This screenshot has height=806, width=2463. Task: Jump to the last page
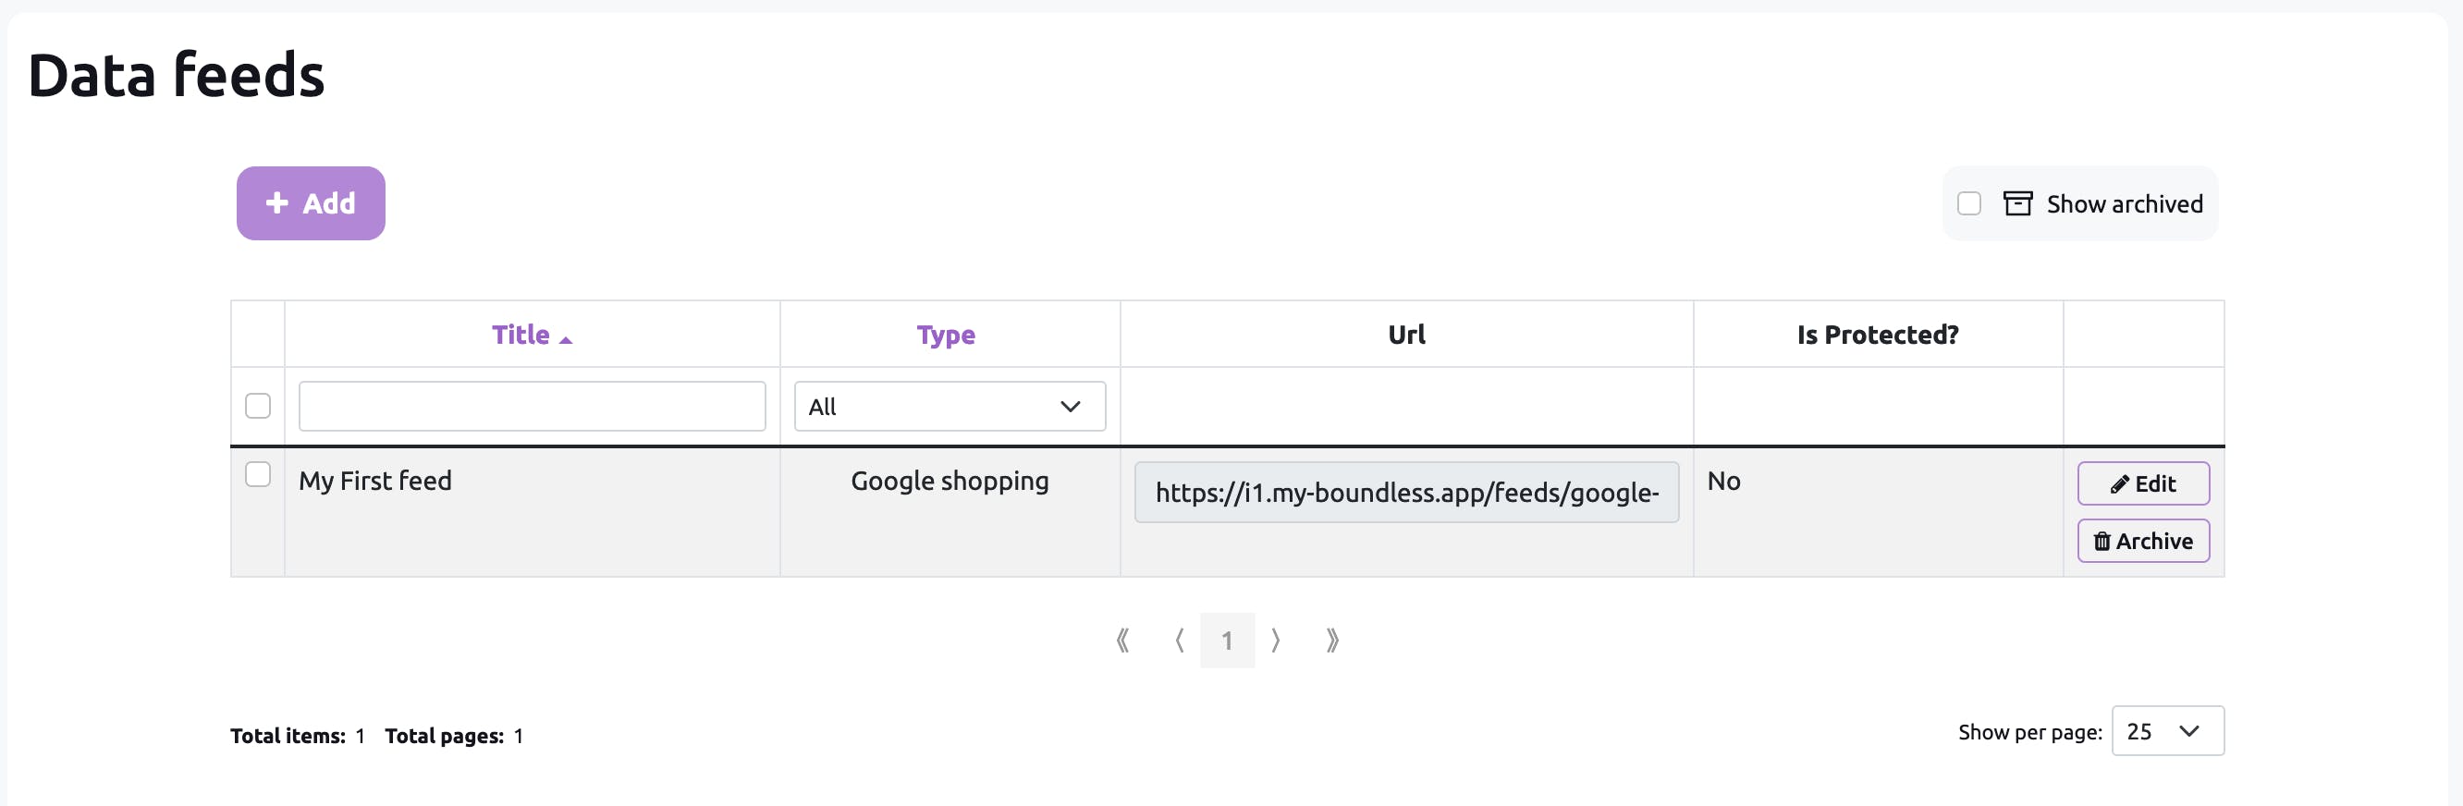coord(1333,641)
